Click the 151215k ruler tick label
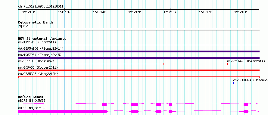This screenshot has width=268, height=115. tap(135, 12)
